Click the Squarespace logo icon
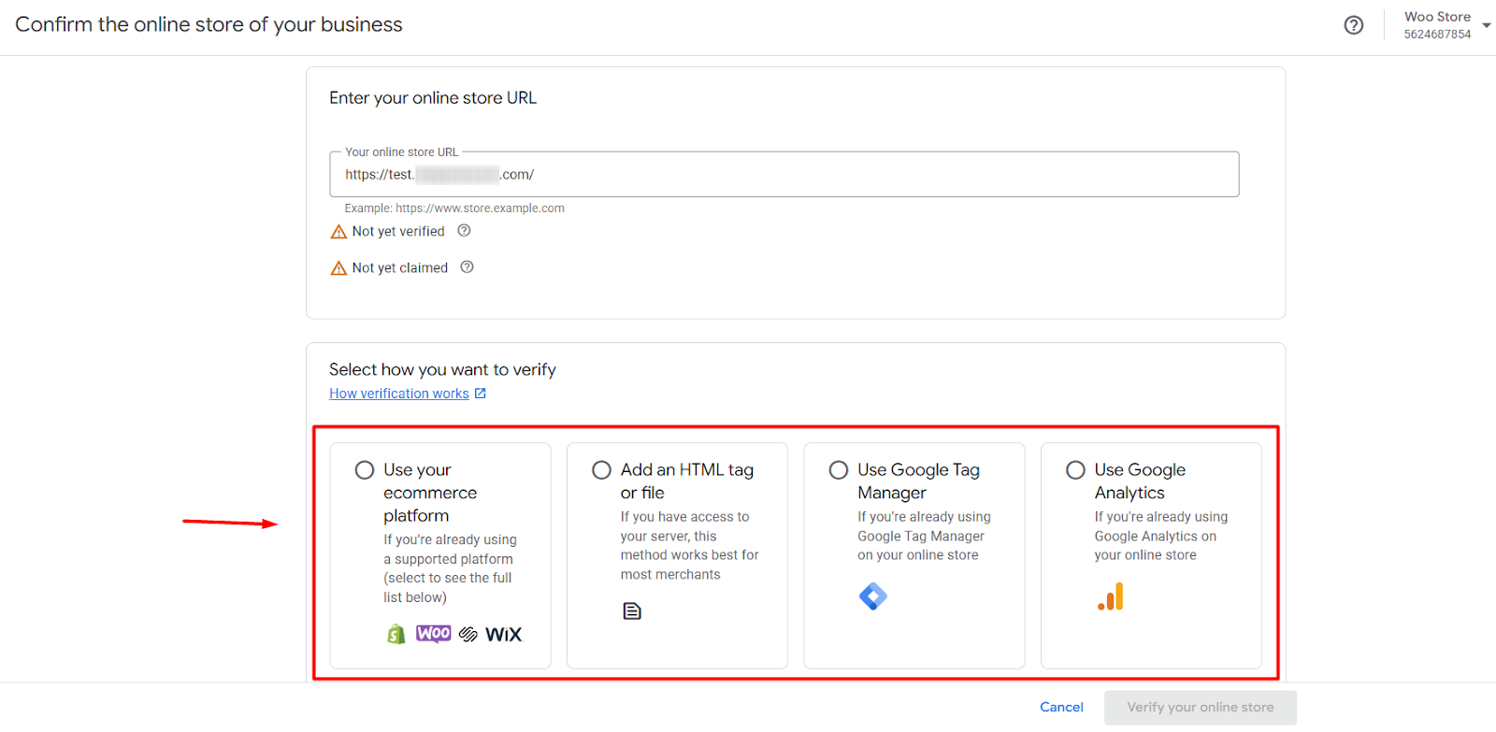The width and height of the screenshot is (1496, 732). point(468,635)
